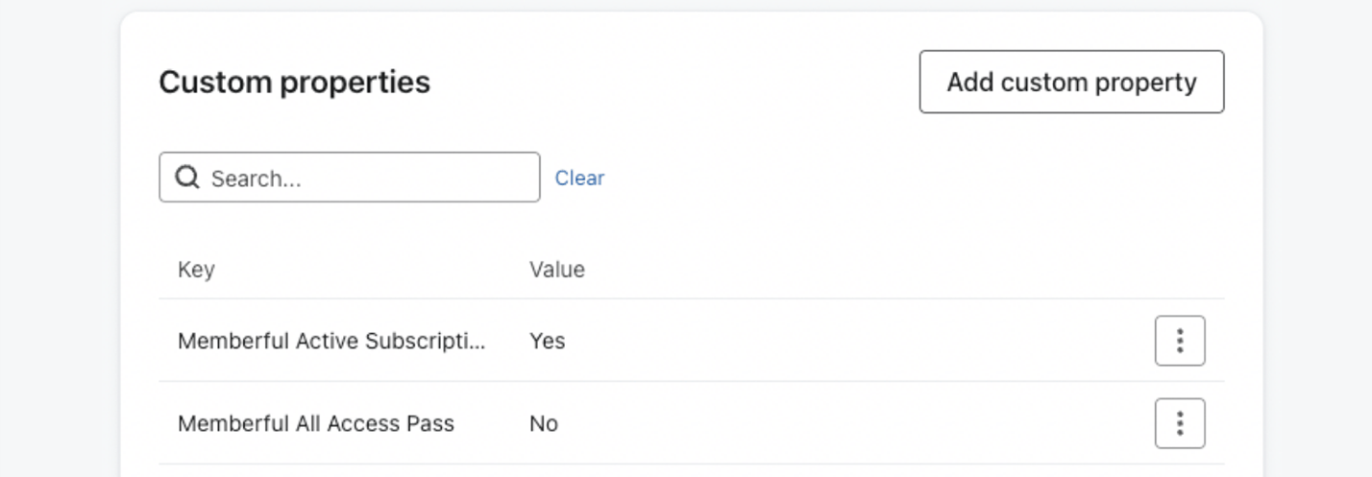
Task: Click the Yes value in first row
Action: (x=547, y=341)
